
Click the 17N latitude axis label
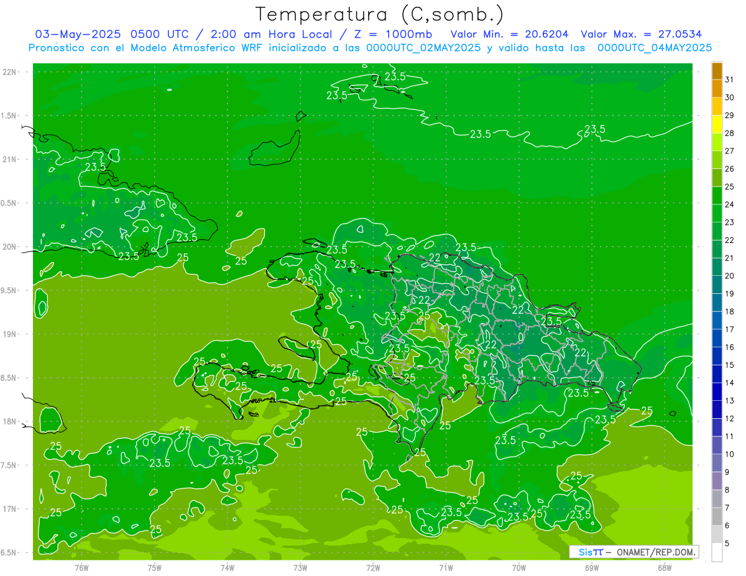pos(10,509)
